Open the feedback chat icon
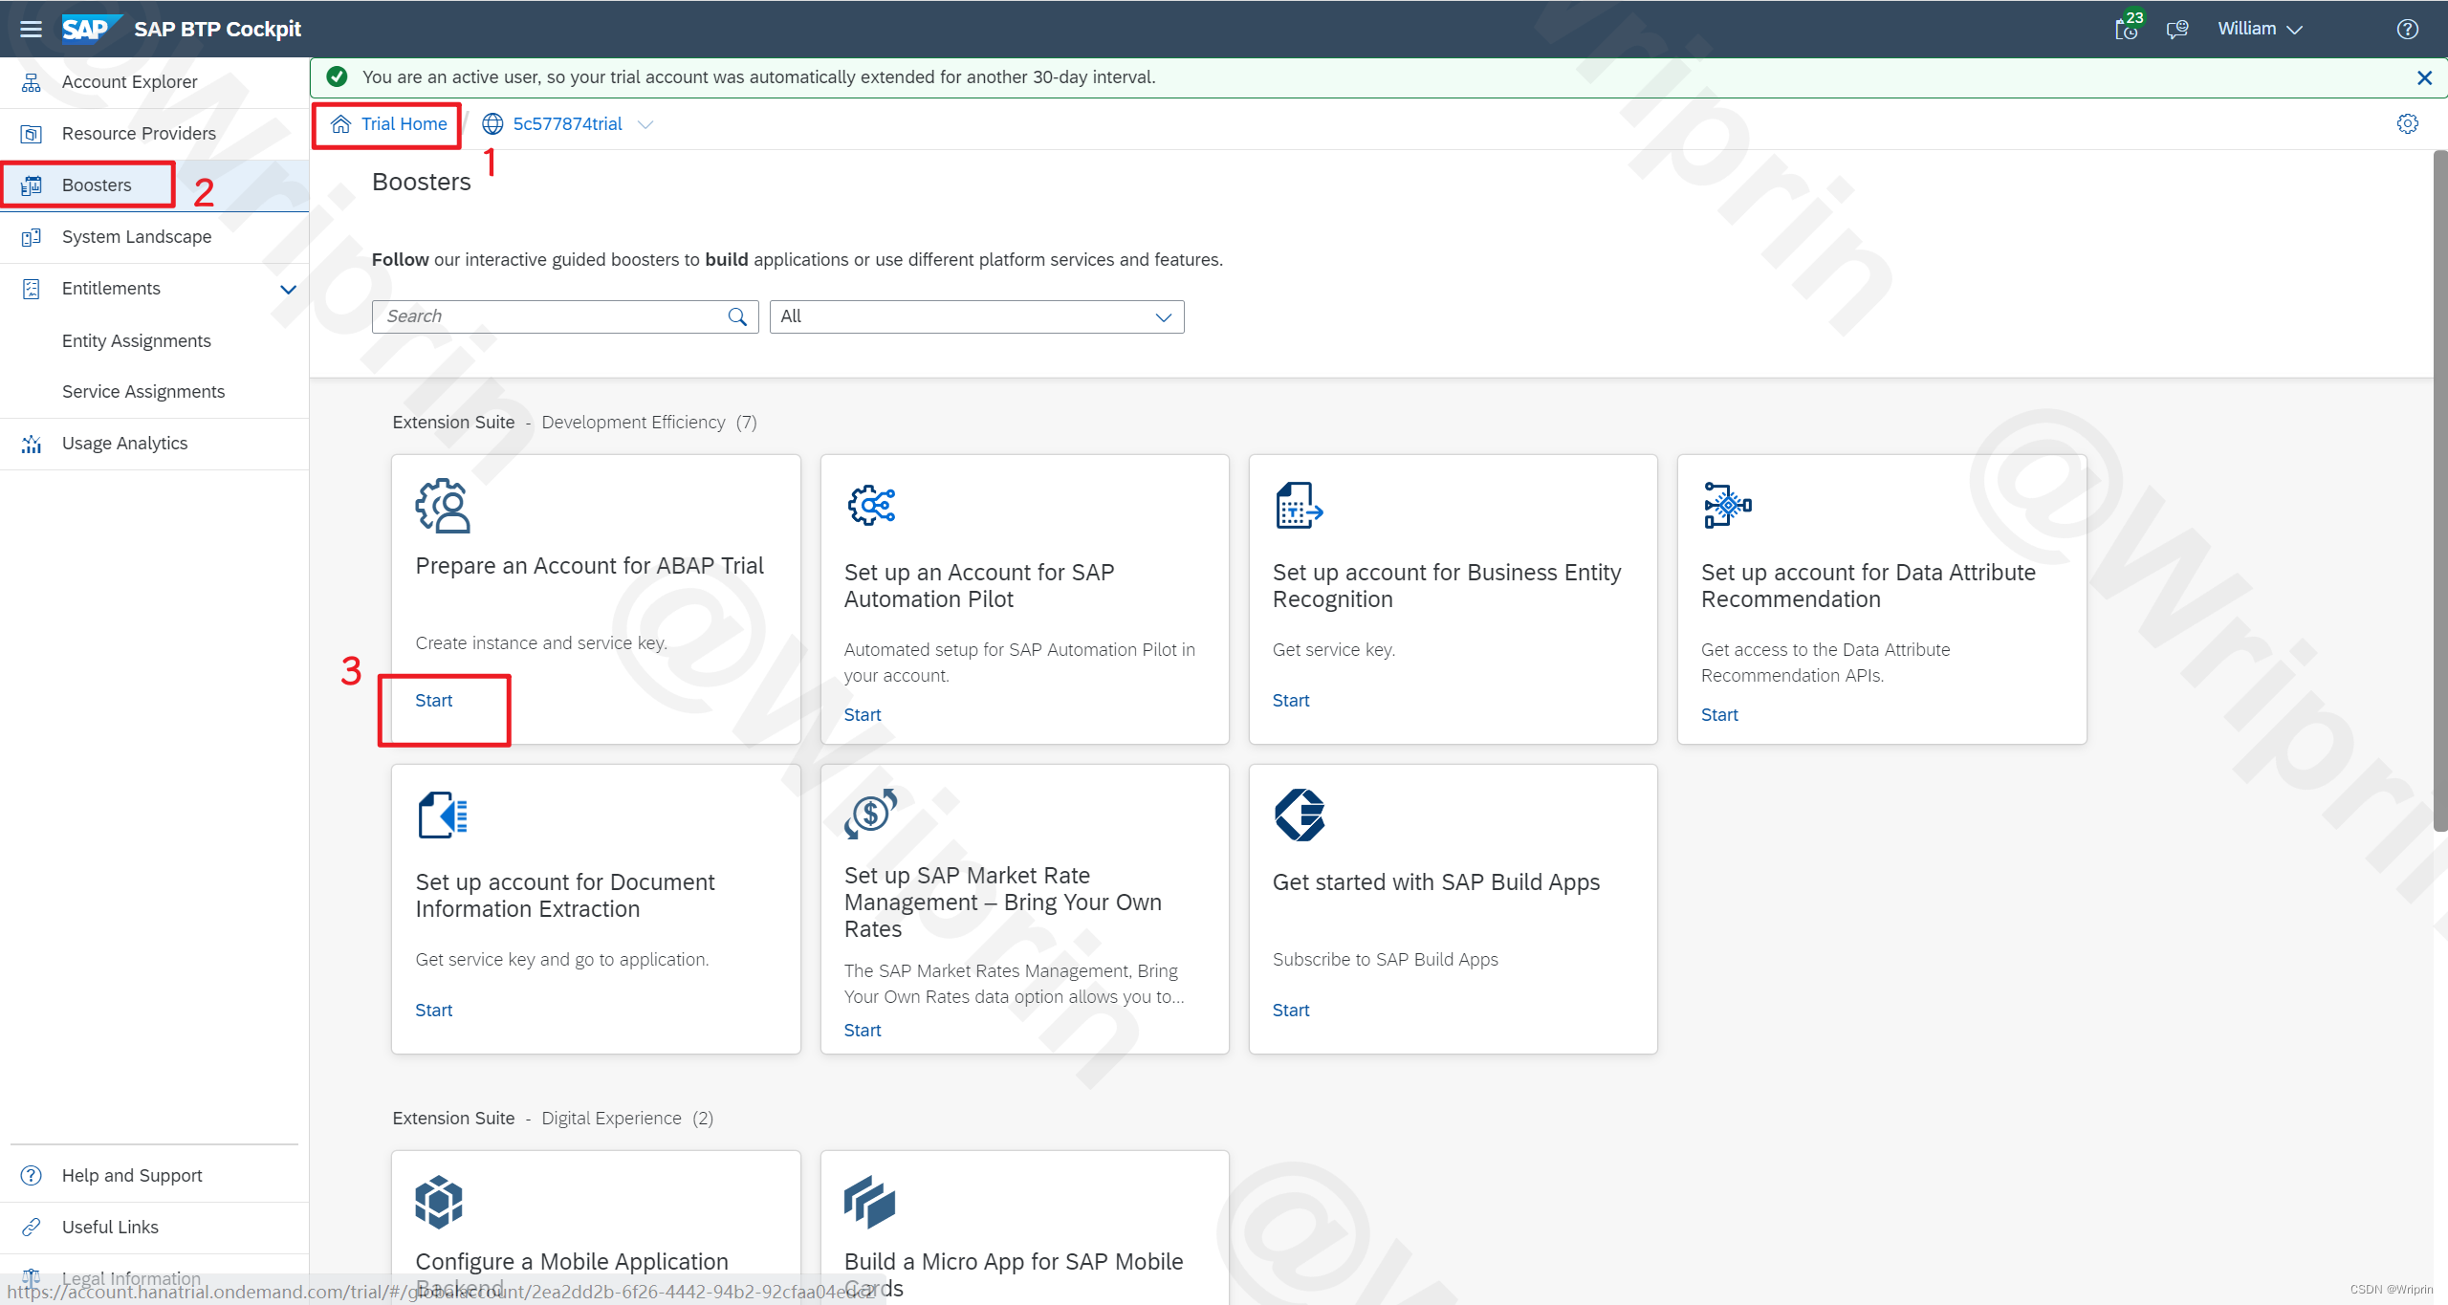The width and height of the screenshot is (2448, 1305). point(2177,29)
